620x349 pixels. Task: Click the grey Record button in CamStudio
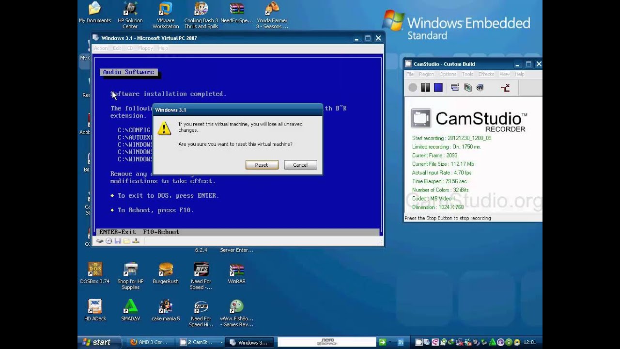(x=413, y=88)
